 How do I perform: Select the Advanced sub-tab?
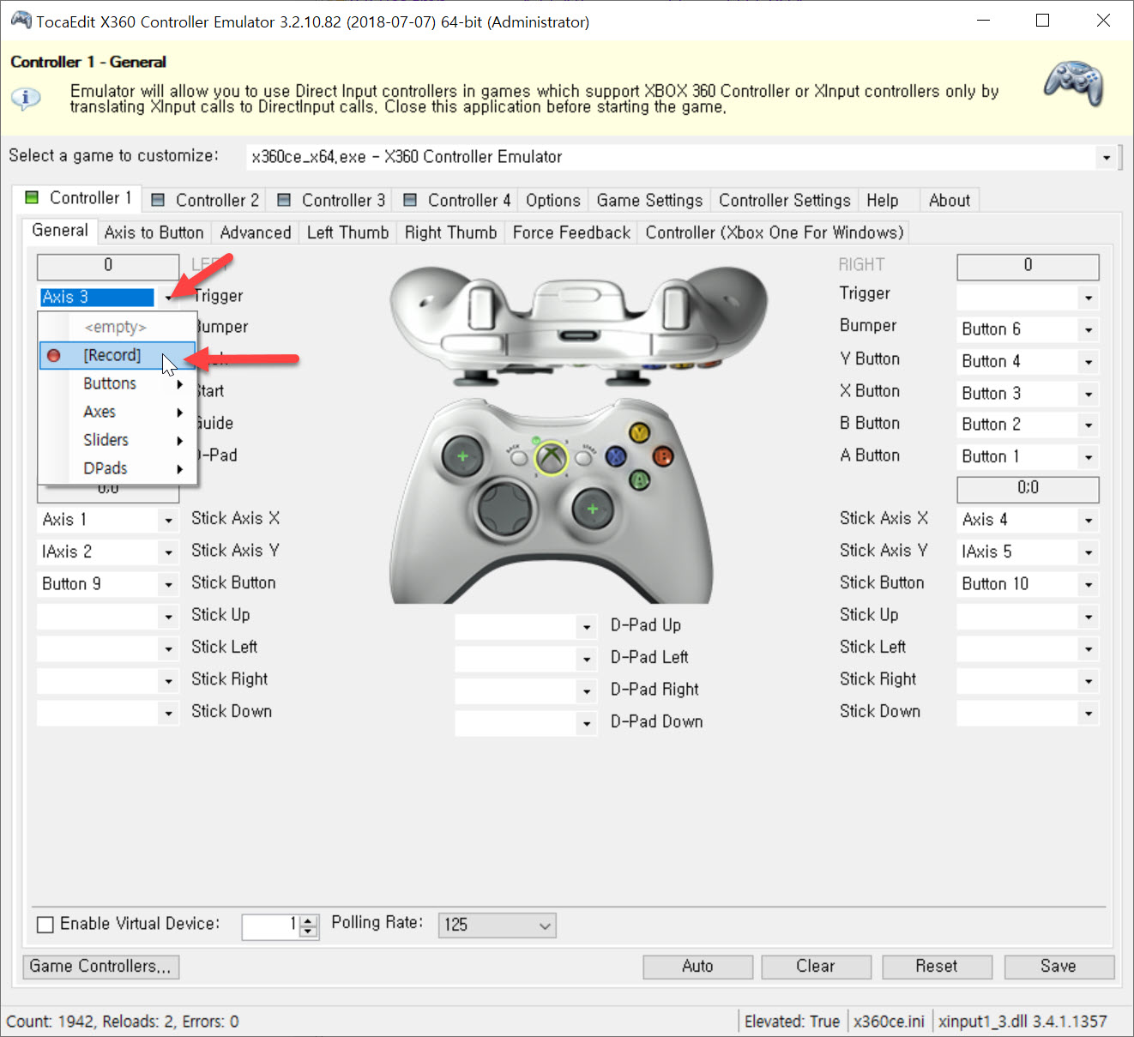click(256, 232)
